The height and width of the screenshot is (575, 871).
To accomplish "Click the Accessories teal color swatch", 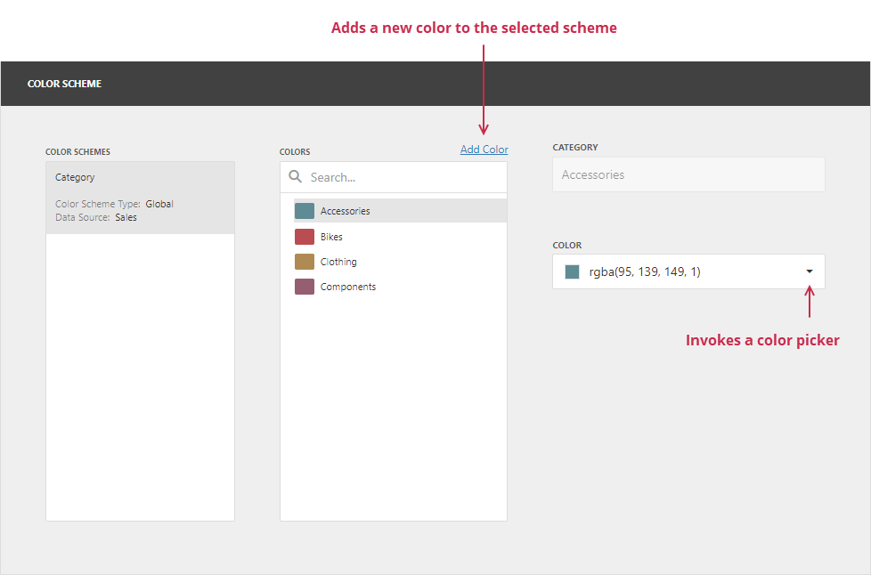I will (303, 210).
